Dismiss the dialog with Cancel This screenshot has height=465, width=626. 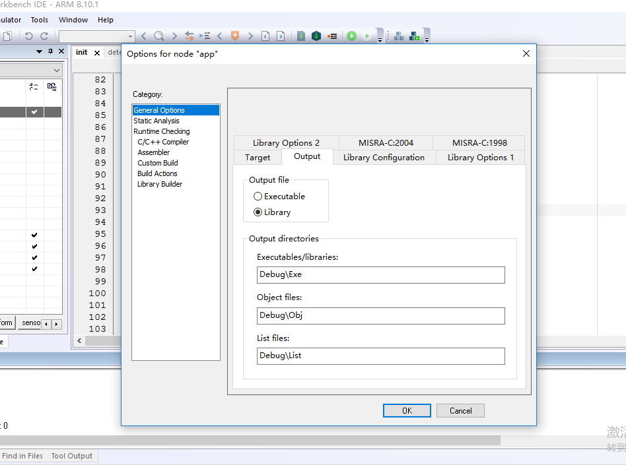(460, 410)
